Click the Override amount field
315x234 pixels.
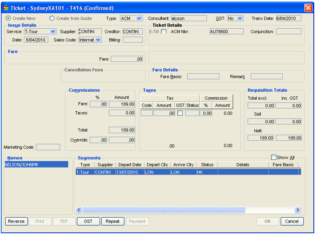click(122, 140)
